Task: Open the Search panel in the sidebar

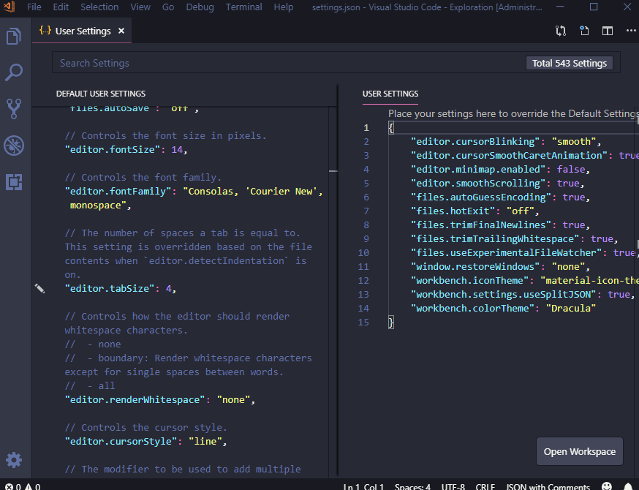Action: pos(14,72)
